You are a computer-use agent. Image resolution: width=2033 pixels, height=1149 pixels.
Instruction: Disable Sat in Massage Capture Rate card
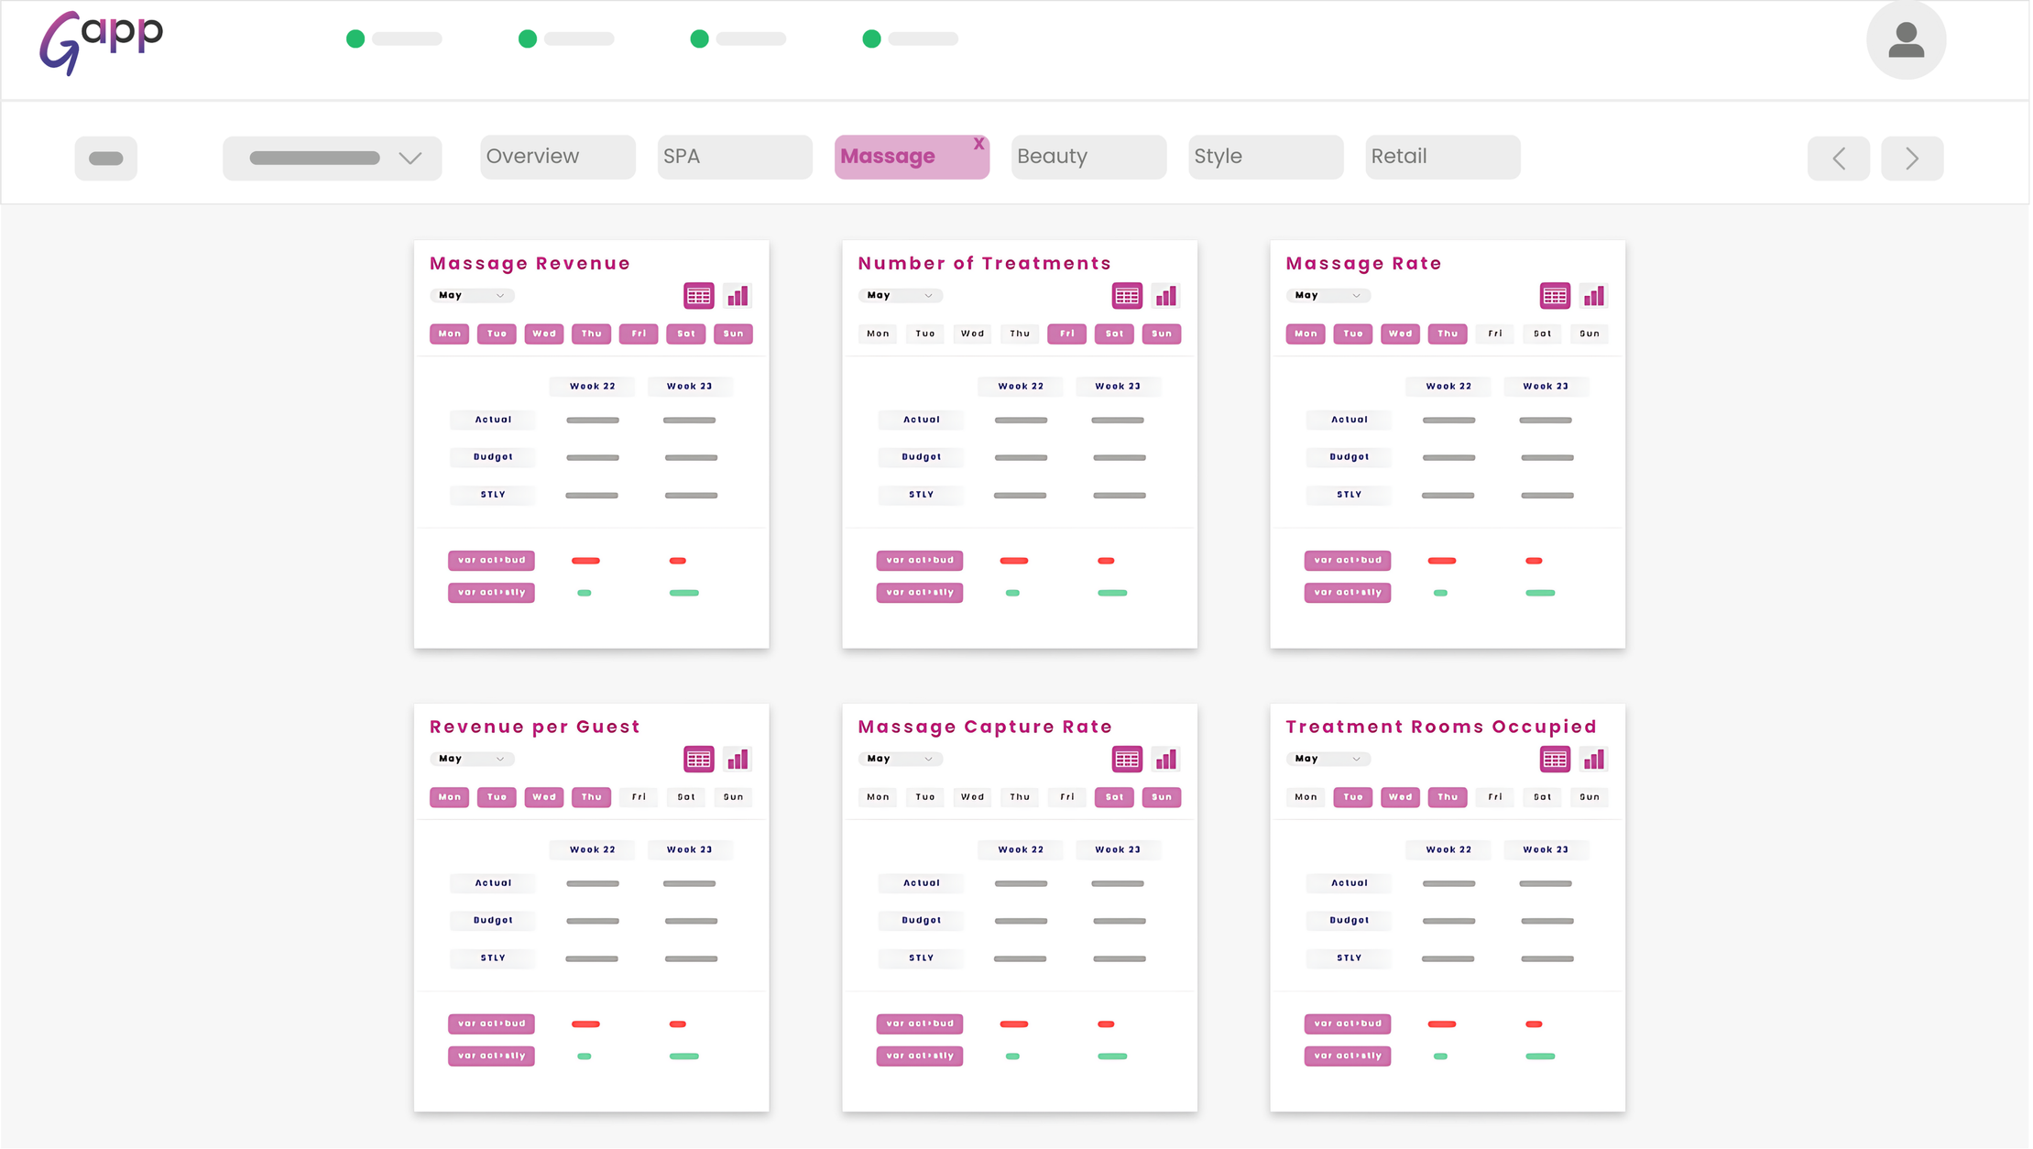tap(1115, 798)
